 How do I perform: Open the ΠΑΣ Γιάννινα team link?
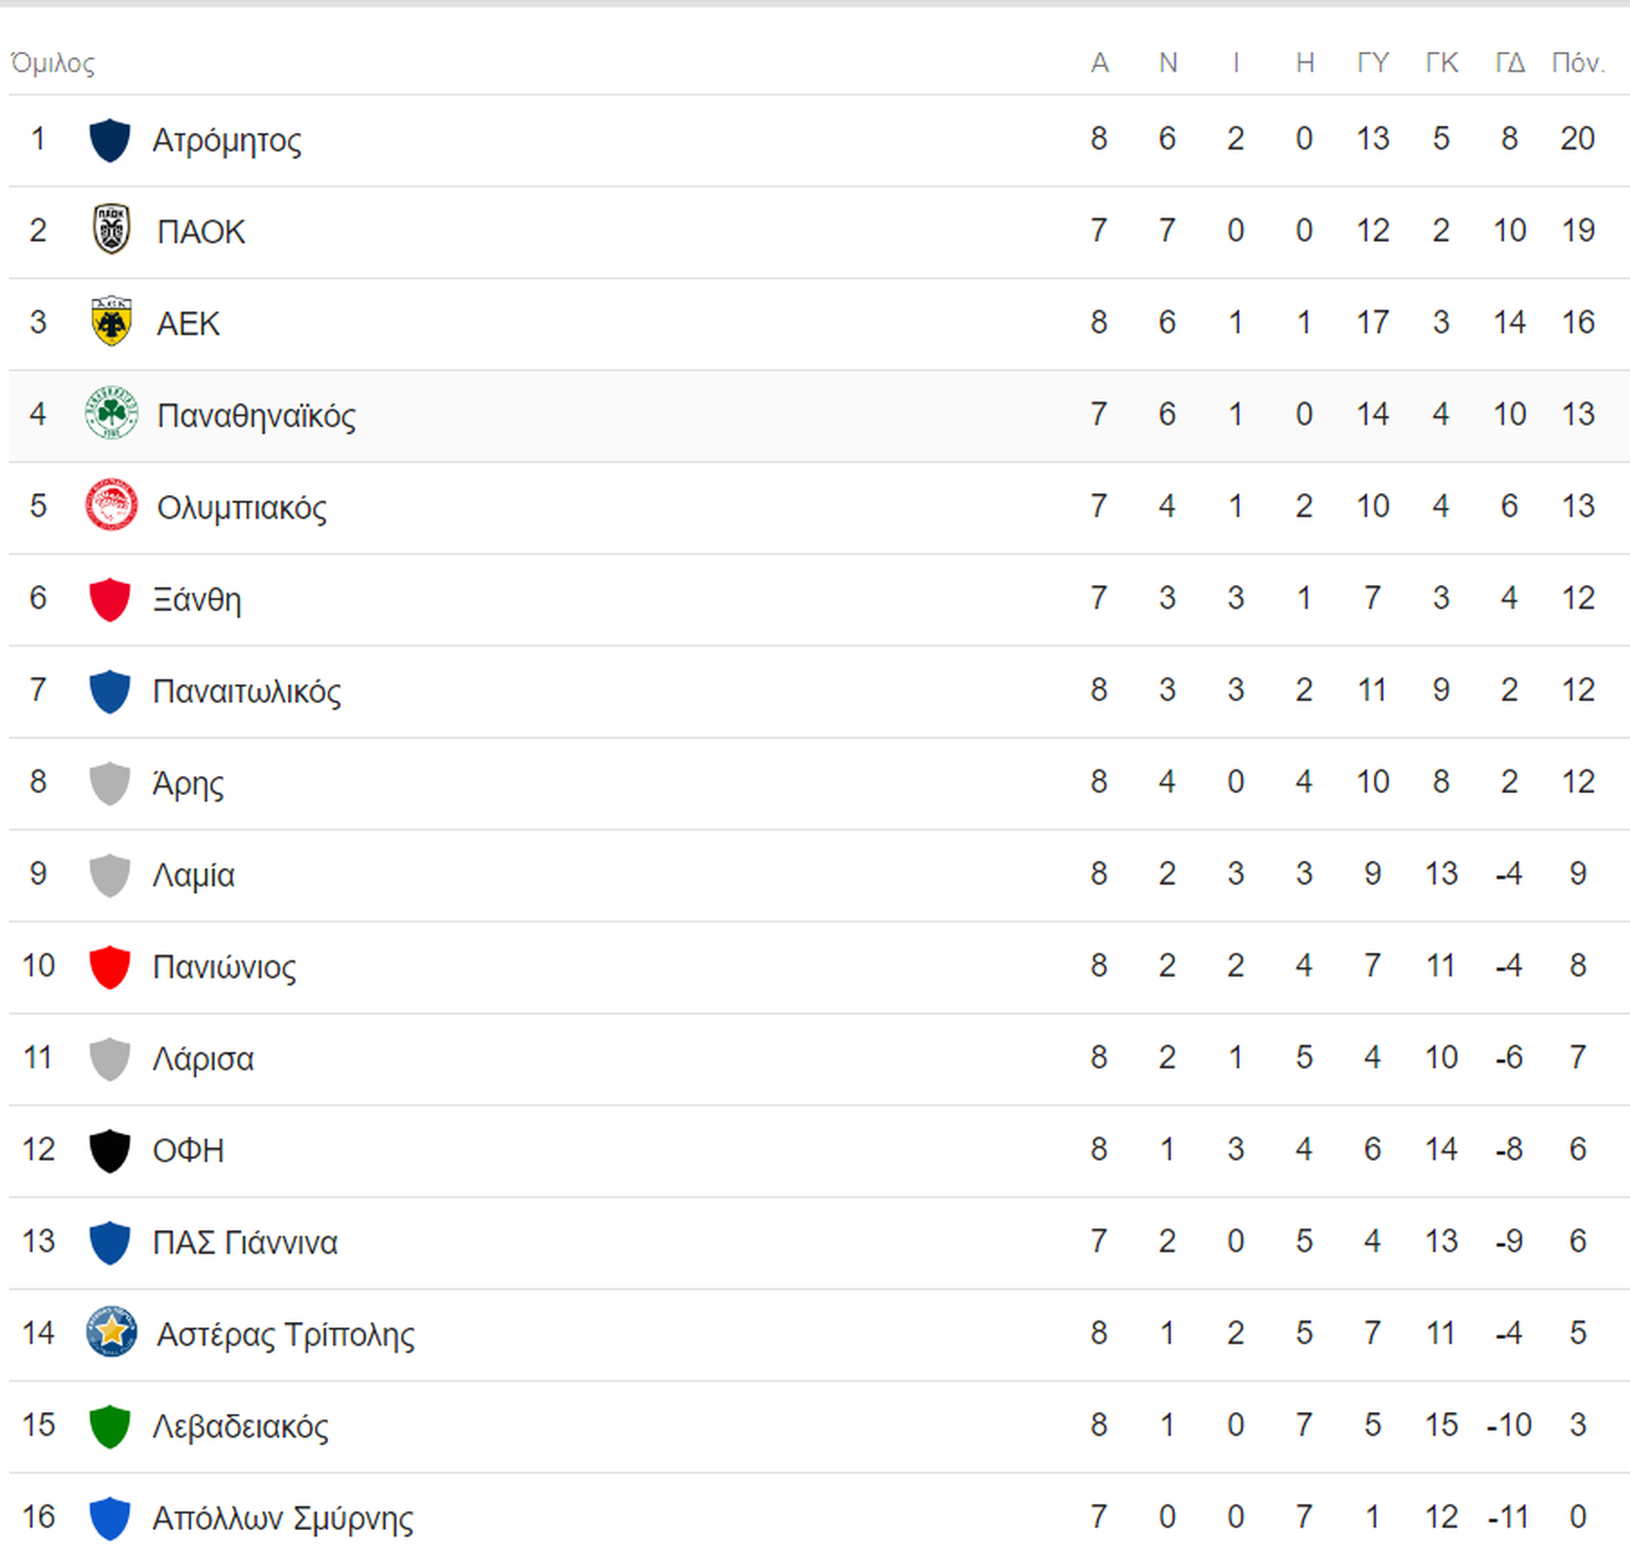point(245,1242)
